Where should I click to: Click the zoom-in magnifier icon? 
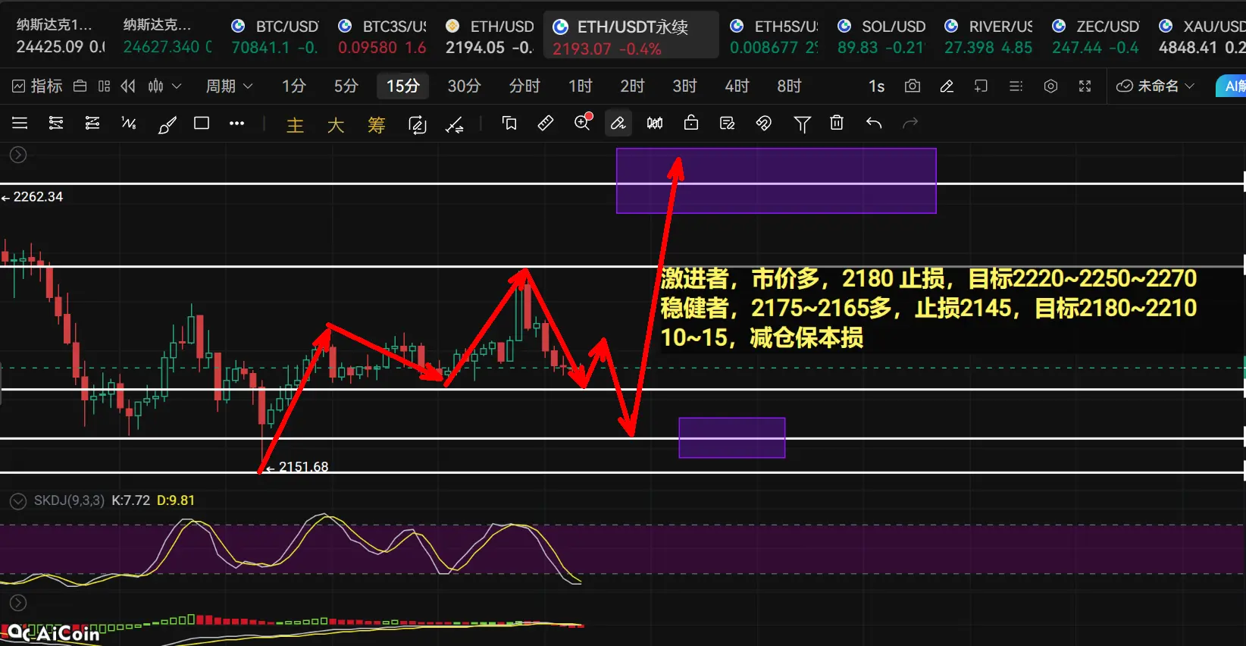pos(583,122)
